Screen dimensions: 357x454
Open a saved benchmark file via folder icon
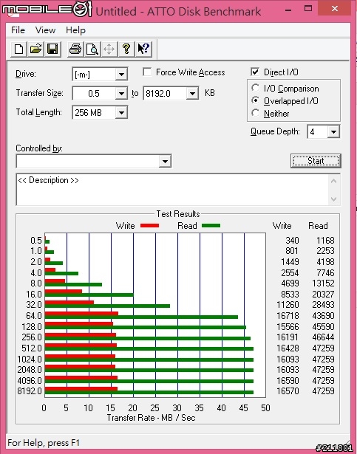pyautogui.click(x=35, y=49)
